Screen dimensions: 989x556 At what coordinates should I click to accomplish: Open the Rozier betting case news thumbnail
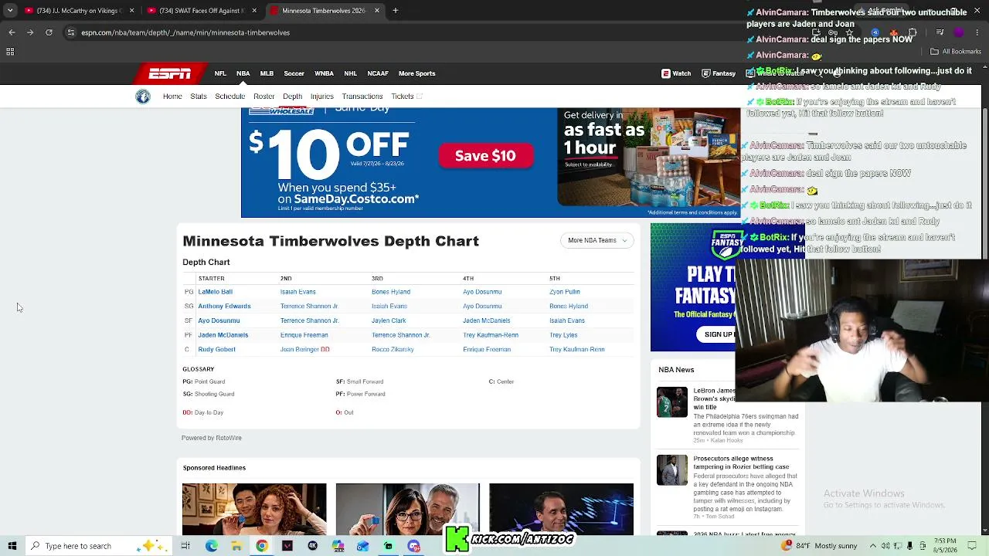click(x=672, y=470)
